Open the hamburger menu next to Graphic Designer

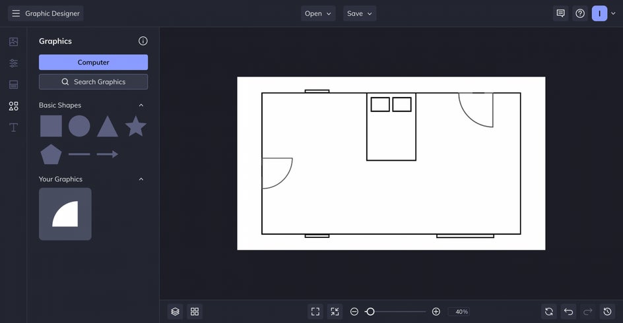(16, 13)
